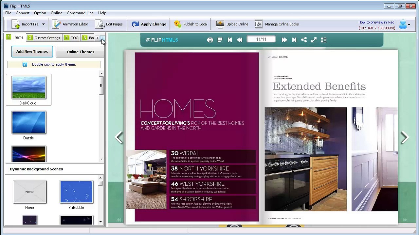This screenshot has height=235, width=419.
Task: Show more tabs with right tab arrow
Action: (102, 38)
